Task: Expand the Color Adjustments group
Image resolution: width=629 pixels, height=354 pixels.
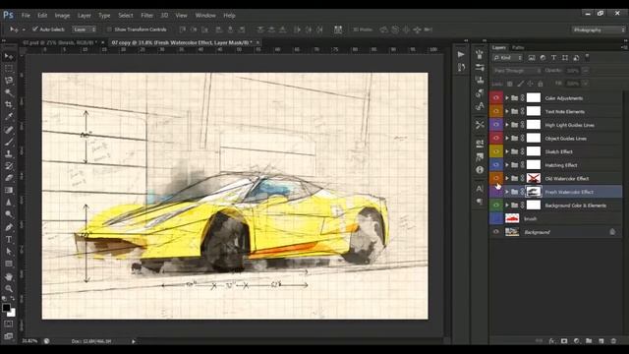Action: (507, 98)
